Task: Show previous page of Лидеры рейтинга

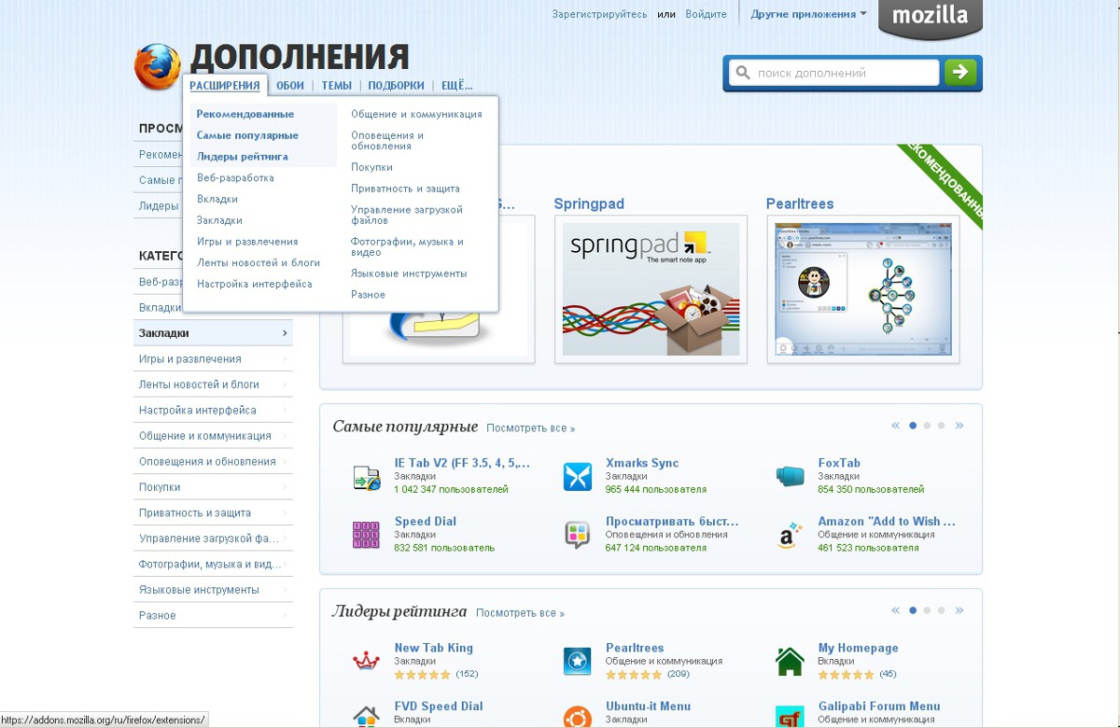Action: click(895, 610)
